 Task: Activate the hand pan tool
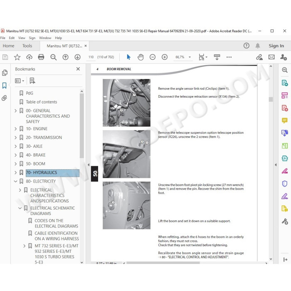(141, 57)
